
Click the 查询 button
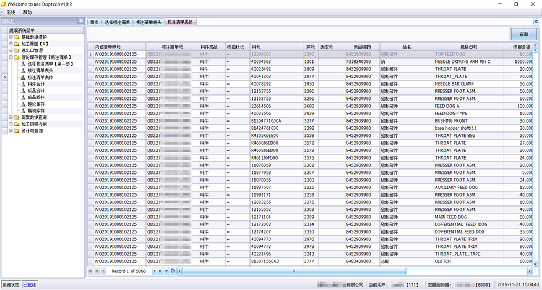point(523,34)
